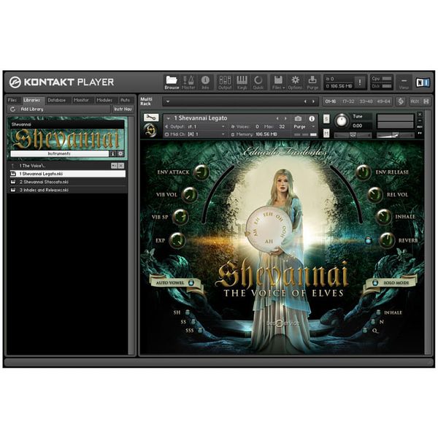This screenshot has height=438, width=438.
Task: Open the Options gear icon
Action: tap(295, 81)
